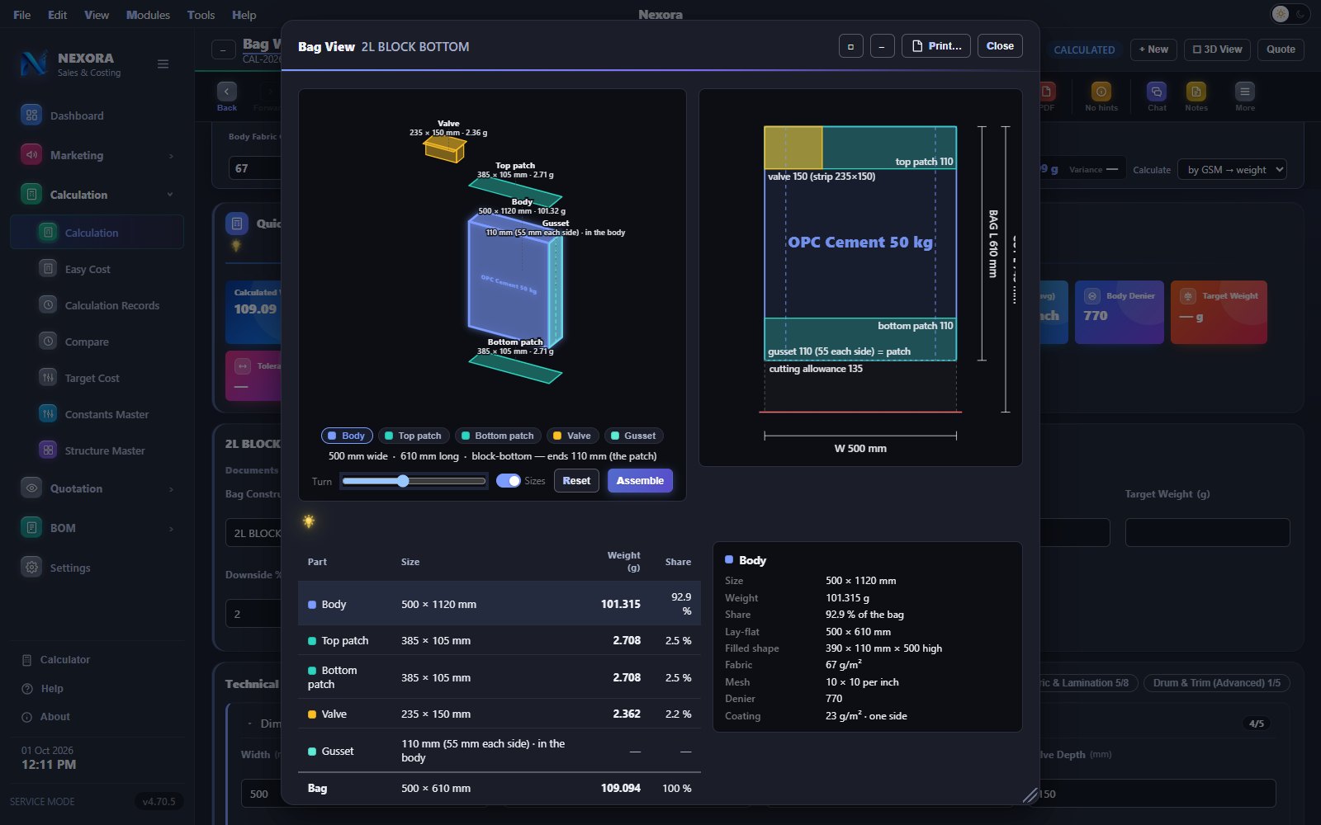
Task: Click the Assemble button
Action: [640, 480]
